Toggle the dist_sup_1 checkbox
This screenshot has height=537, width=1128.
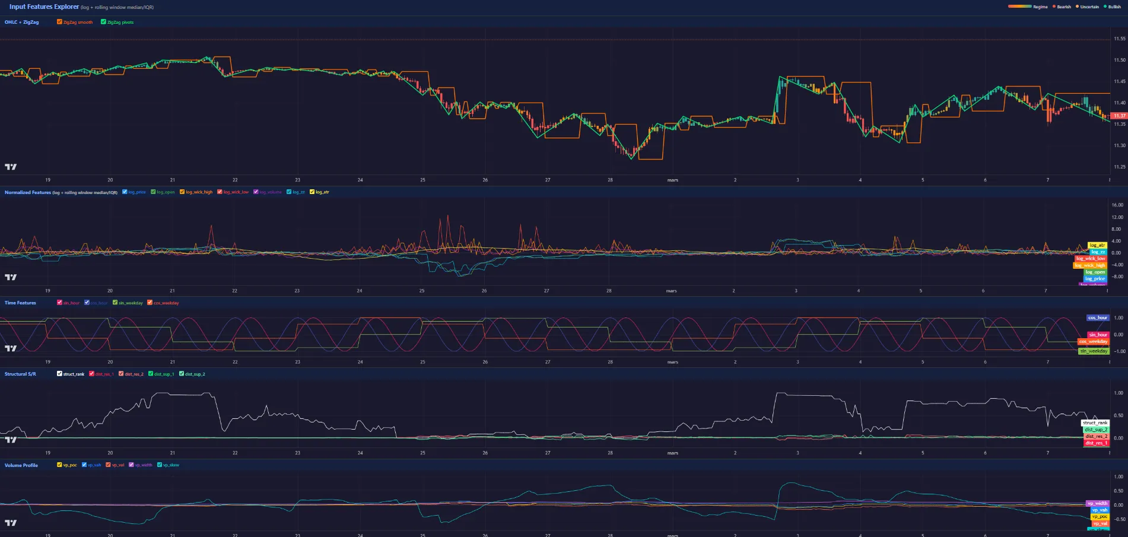click(x=151, y=374)
